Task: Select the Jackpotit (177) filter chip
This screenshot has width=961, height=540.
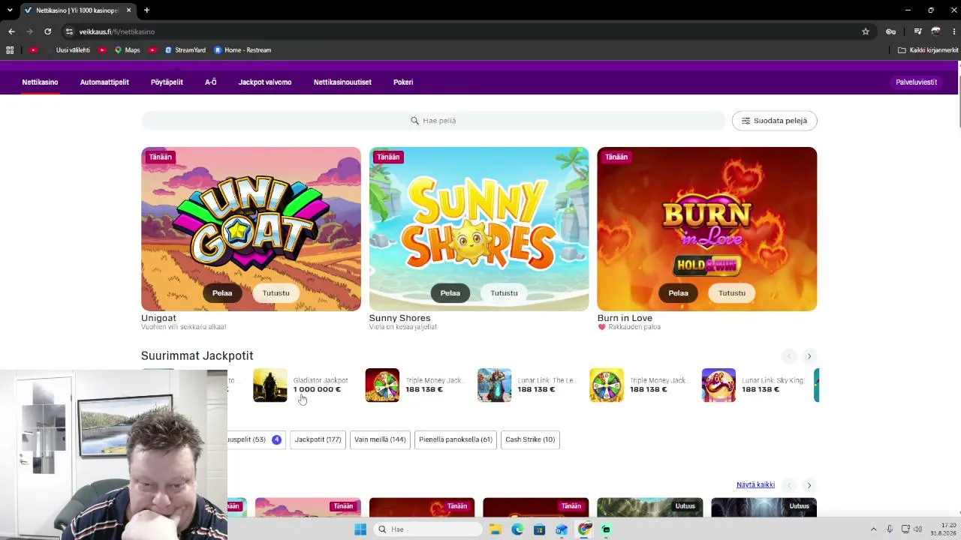Action: [318, 439]
